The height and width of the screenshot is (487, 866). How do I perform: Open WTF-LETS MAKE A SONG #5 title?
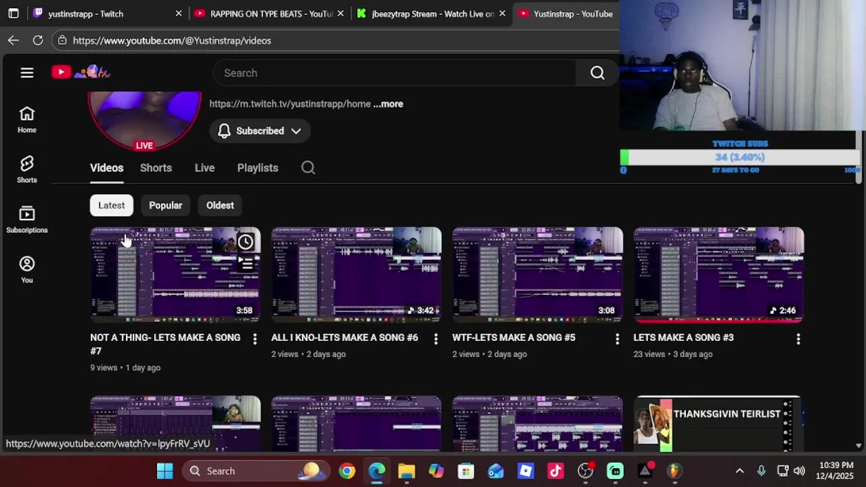point(514,338)
